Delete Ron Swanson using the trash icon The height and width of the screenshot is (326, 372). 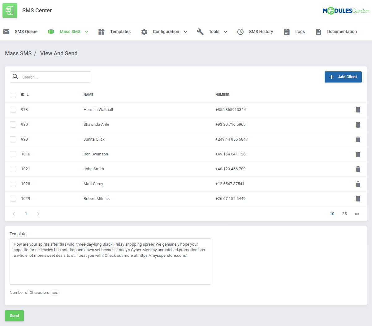pyautogui.click(x=358, y=155)
